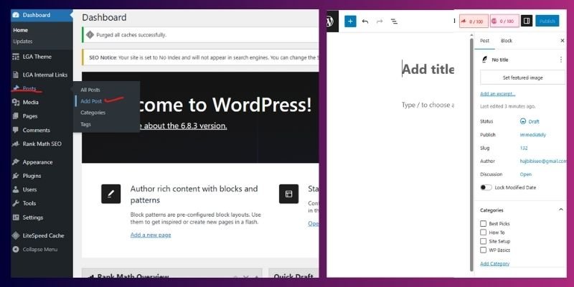Click the 'Welcome to WordPress!' banner heading
The width and height of the screenshot is (574, 287).
pos(225,105)
